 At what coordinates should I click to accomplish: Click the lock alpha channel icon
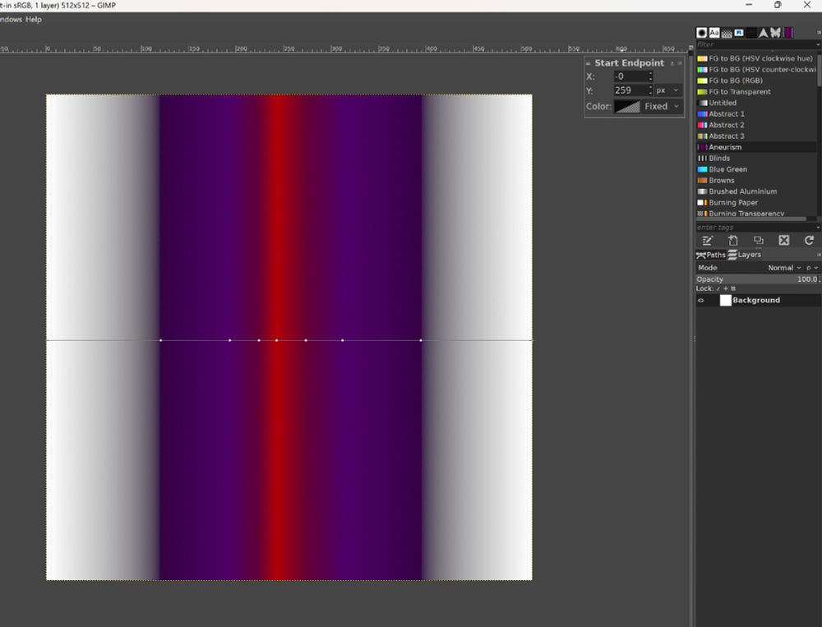tap(733, 289)
